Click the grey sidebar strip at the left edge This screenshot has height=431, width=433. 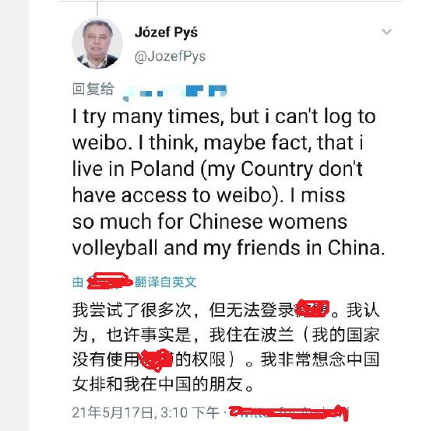point(14,215)
